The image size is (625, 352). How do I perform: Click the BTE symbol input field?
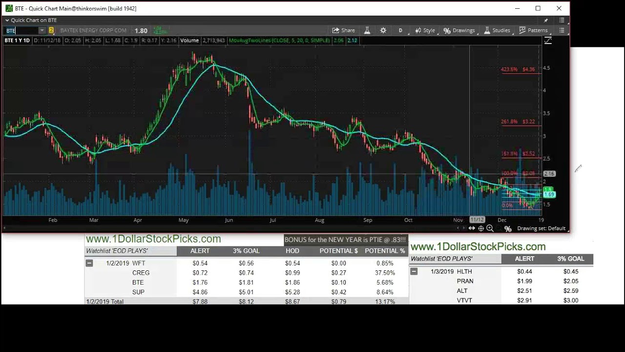(21, 30)
